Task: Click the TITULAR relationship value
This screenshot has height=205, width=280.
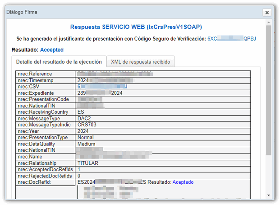Action: tap(88, 163)
